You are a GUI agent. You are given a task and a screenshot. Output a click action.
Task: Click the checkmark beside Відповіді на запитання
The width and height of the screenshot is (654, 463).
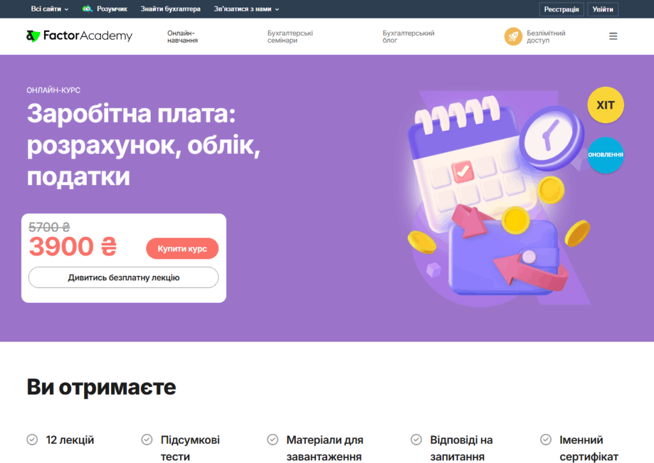click(x=416, y=439)
